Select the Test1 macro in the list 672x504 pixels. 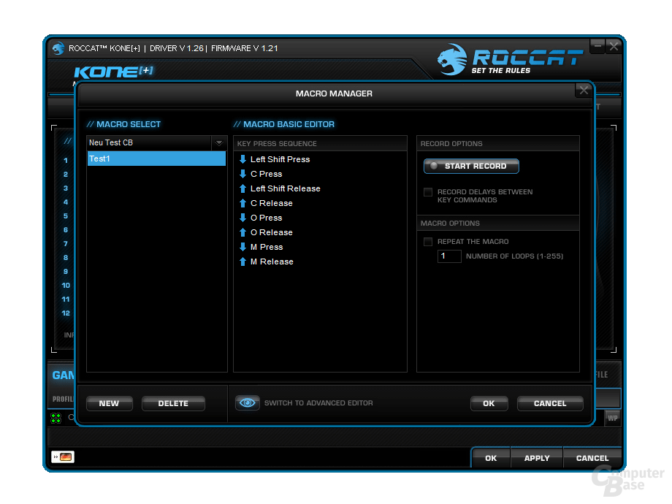[156, 159]
